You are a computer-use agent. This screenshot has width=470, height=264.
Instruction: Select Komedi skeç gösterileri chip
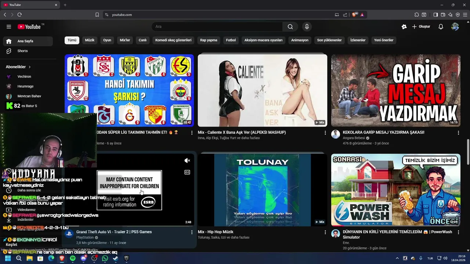[x=173, y=40]
